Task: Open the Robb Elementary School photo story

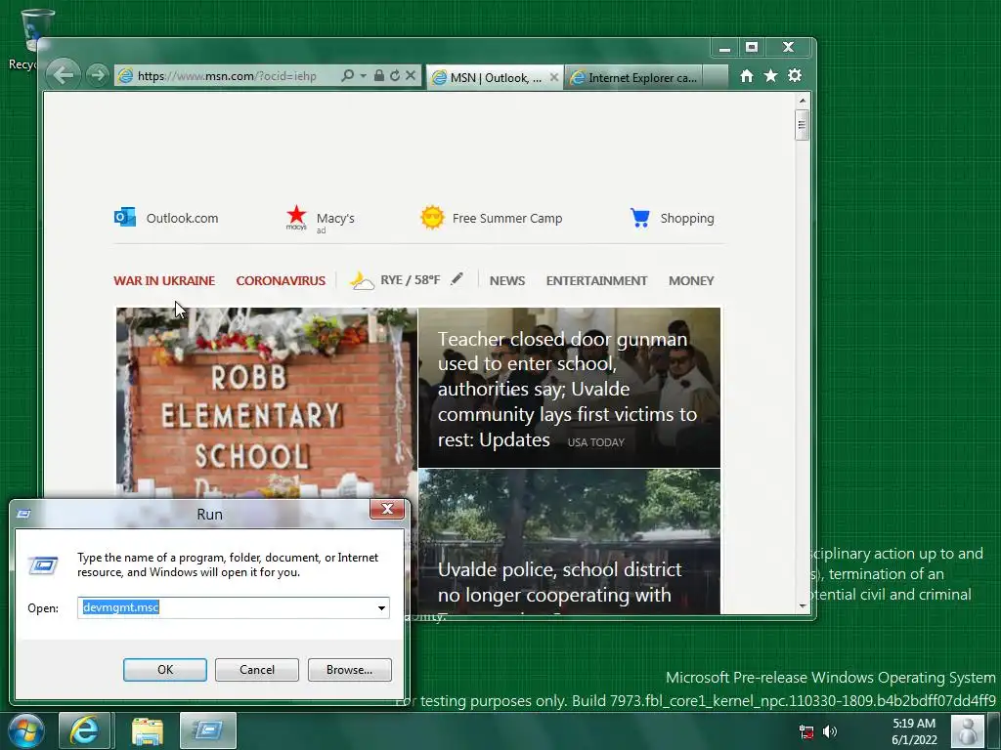Action: pyautogui.click(x=267, y=402)
